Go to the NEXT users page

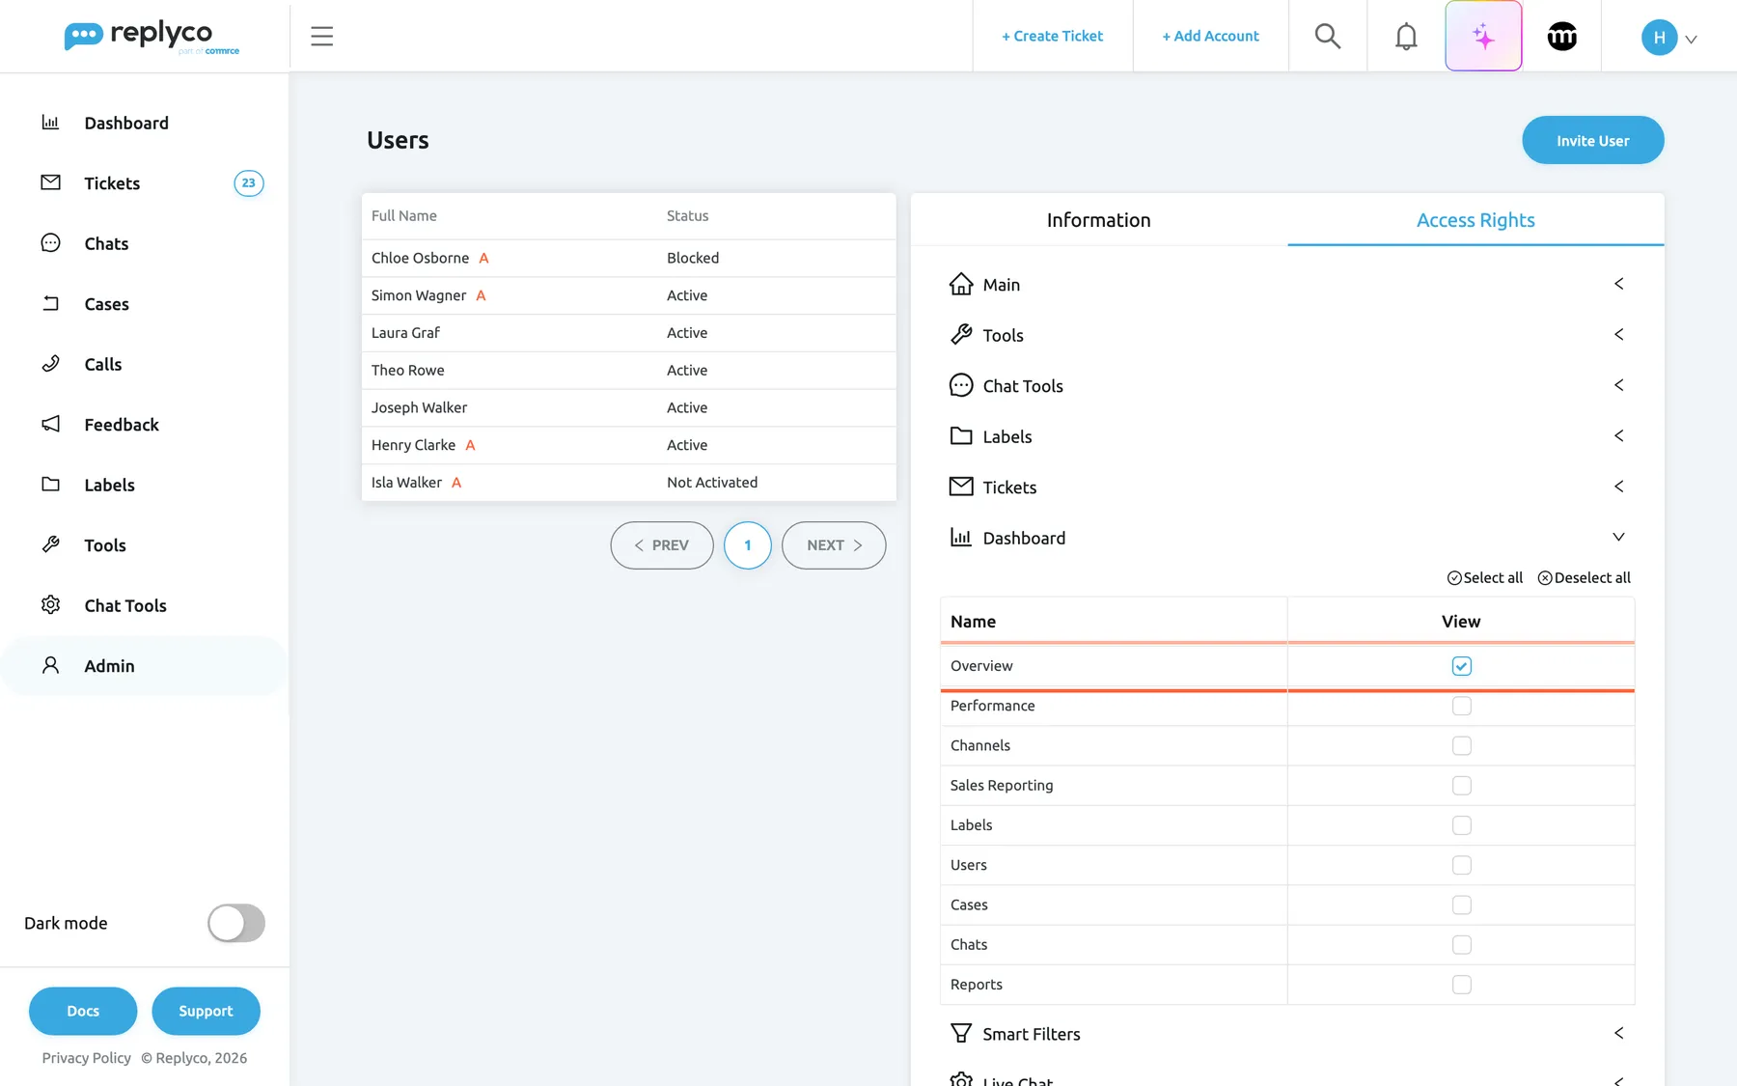pyautogui.click(x=834, y=545)
